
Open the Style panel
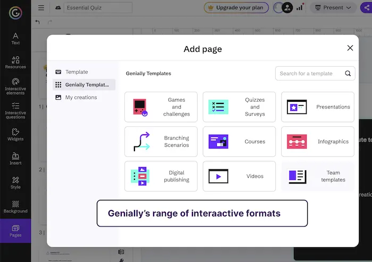point(15,183)
